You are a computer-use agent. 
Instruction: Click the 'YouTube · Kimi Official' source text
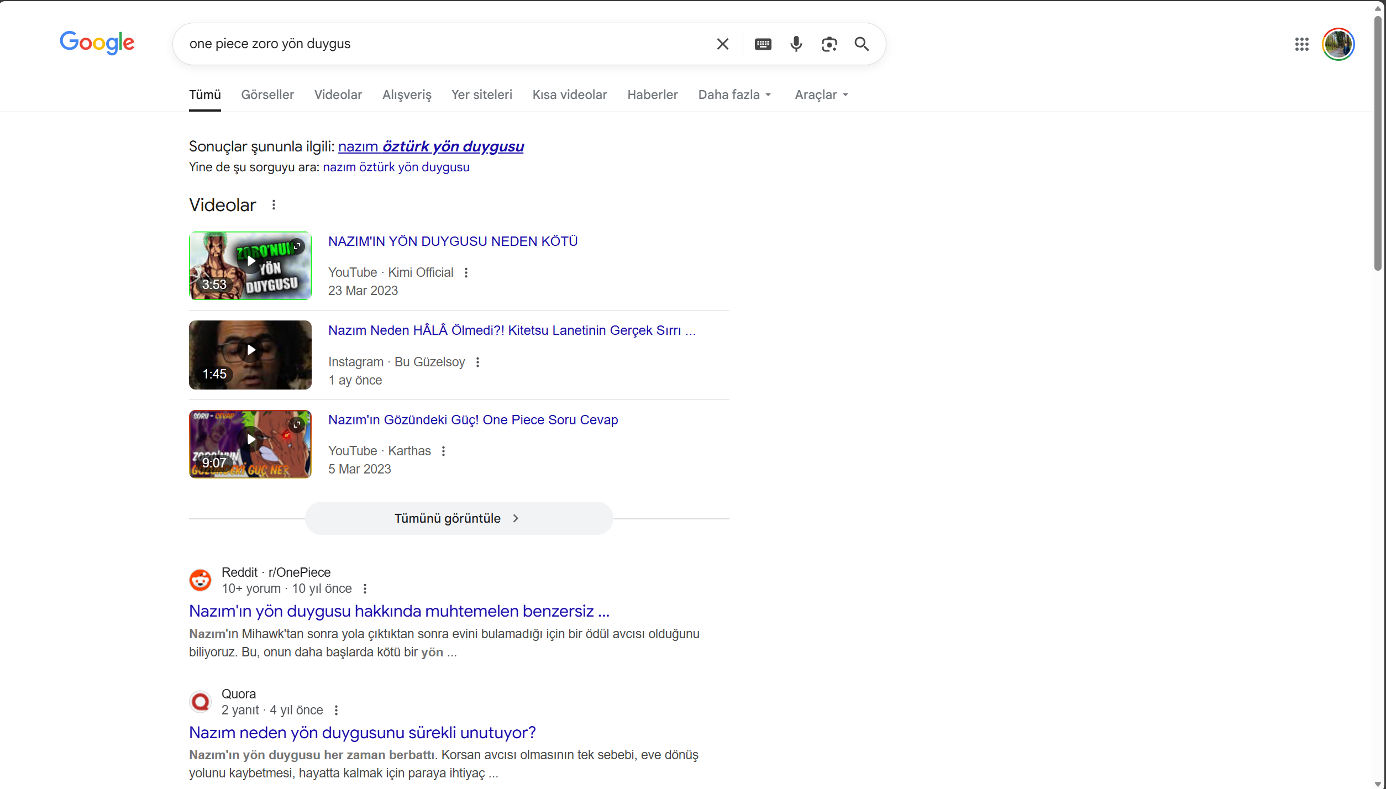tap(391, 272)
